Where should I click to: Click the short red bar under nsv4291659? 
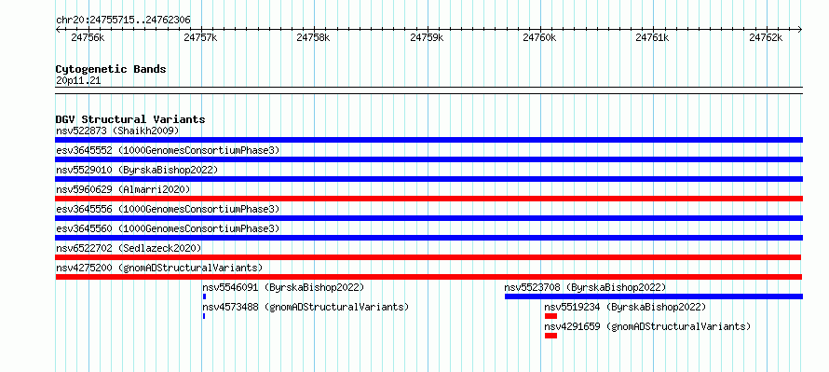click(550, 336)
